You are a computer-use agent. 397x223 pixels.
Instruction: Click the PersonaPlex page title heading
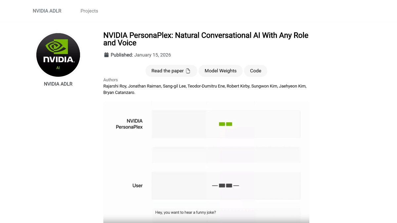(x=206, y=39)
